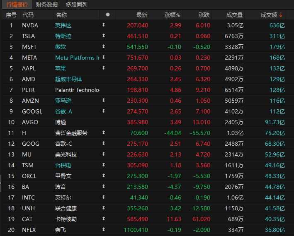294x236 pixels.
Task: Click the up-down marker icon in TSLA row
Action: tap(104, 36)
